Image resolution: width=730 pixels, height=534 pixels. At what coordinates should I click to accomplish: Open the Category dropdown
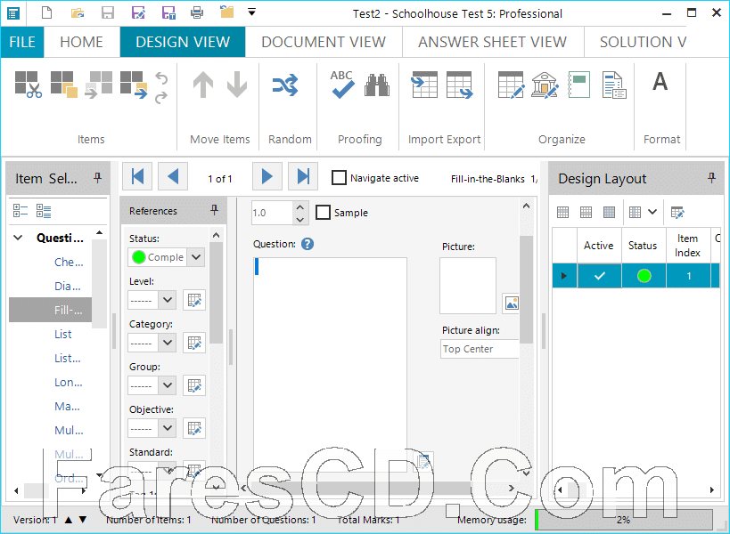coord(168,343)
